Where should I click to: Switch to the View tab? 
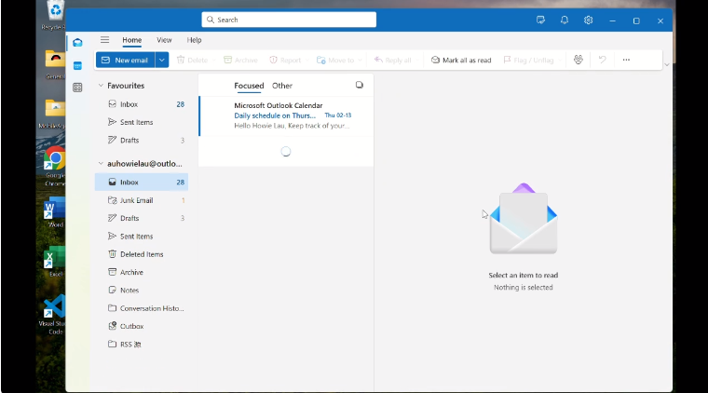click(x=164, y=40)
